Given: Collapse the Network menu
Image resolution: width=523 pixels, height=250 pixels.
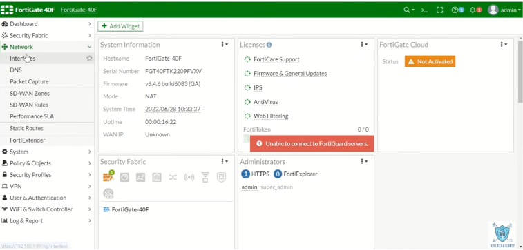Looking at the screenshot, I should tap(47, 47).
